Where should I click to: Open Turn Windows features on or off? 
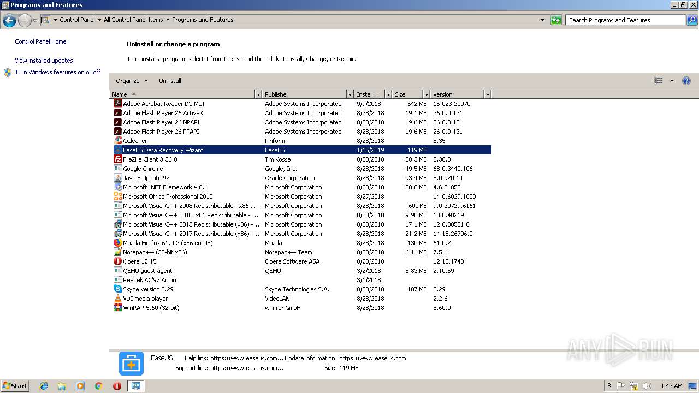[x=57, y=72]
